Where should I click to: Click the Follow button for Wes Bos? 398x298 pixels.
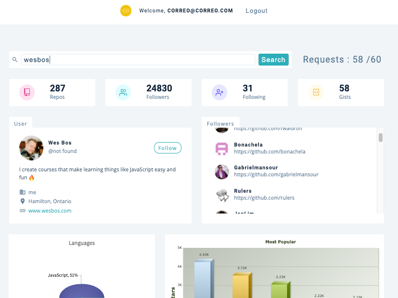[x=168, y=148]
